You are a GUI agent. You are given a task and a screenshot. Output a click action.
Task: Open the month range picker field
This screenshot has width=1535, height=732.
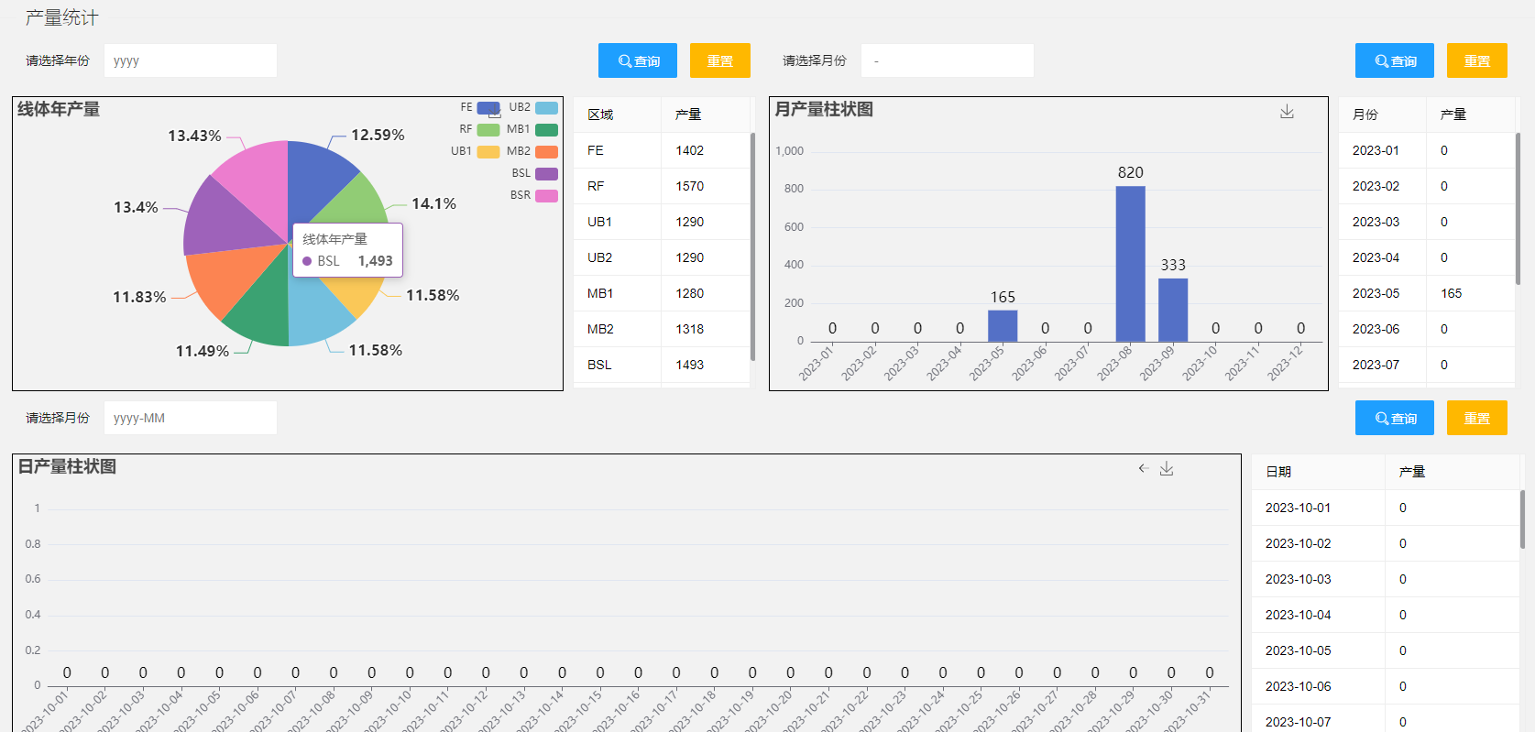click(948, 60)
